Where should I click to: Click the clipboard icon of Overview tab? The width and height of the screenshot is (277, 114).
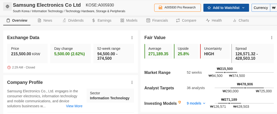click(x=8, y=20)
